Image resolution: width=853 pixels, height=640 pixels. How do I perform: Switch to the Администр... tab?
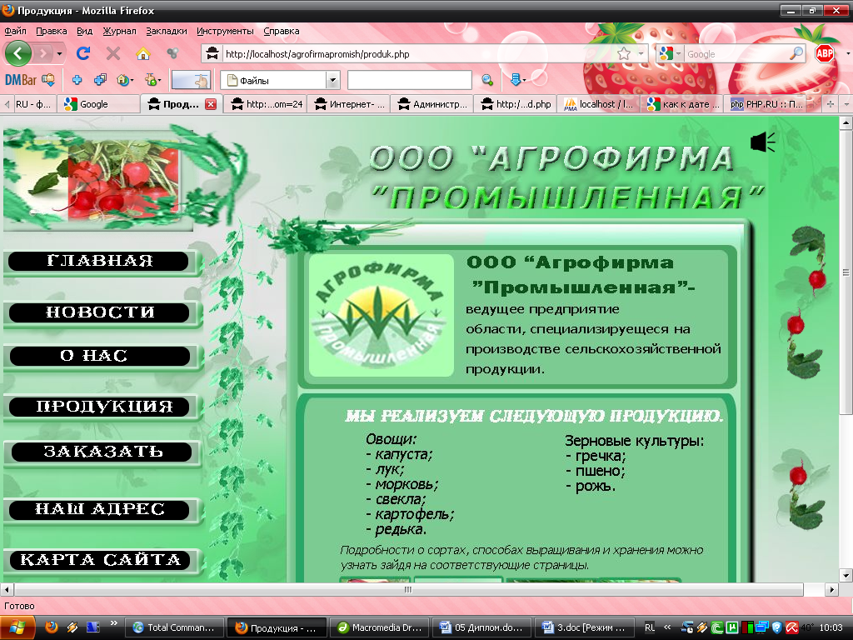pyautogui.click(x=432, y=104)
